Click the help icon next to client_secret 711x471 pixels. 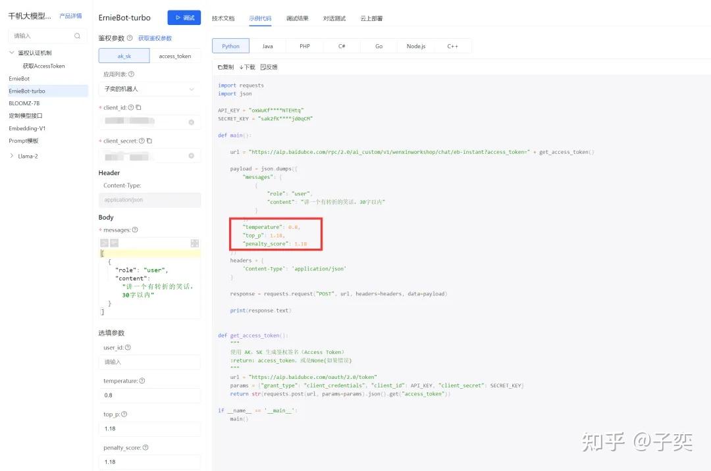point(142,141)
